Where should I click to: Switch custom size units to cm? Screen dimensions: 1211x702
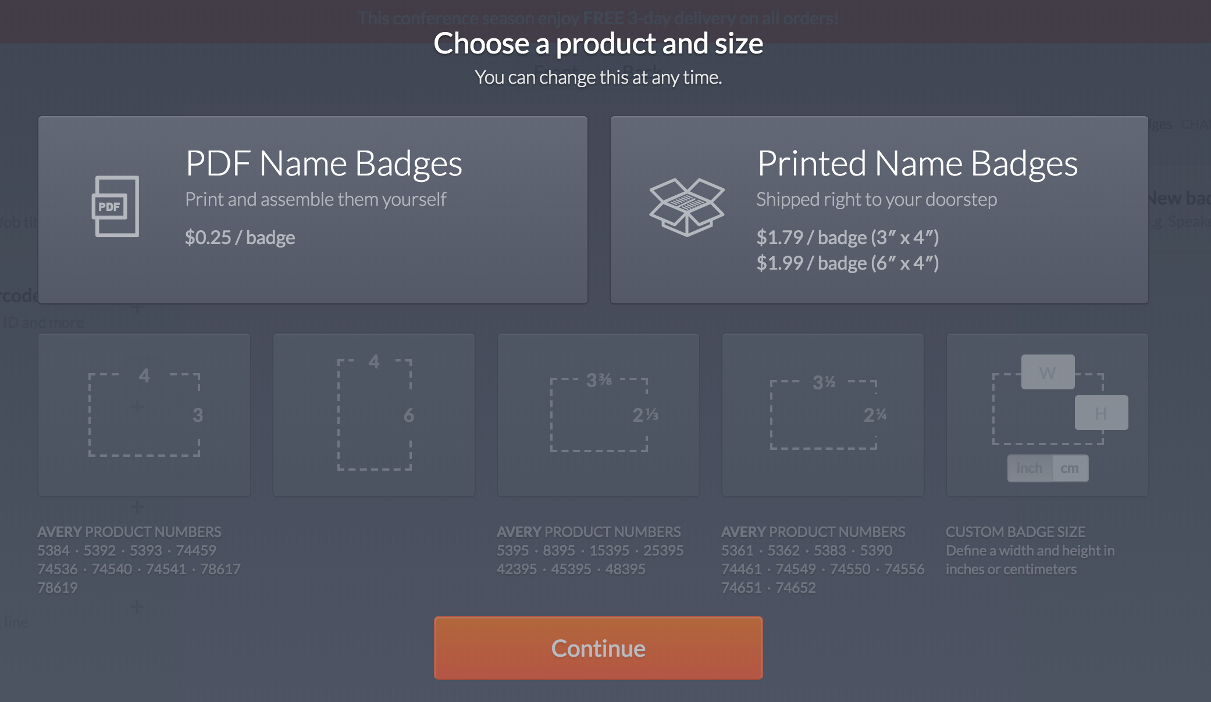(1070, 468)
